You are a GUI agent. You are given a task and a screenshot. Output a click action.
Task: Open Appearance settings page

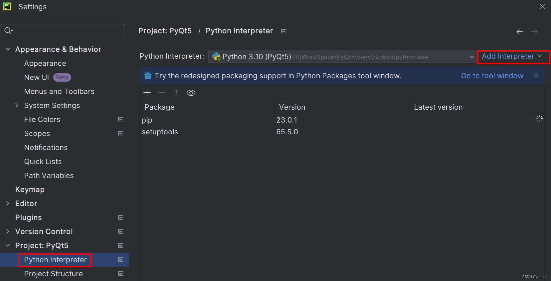[x=45, y=64]
